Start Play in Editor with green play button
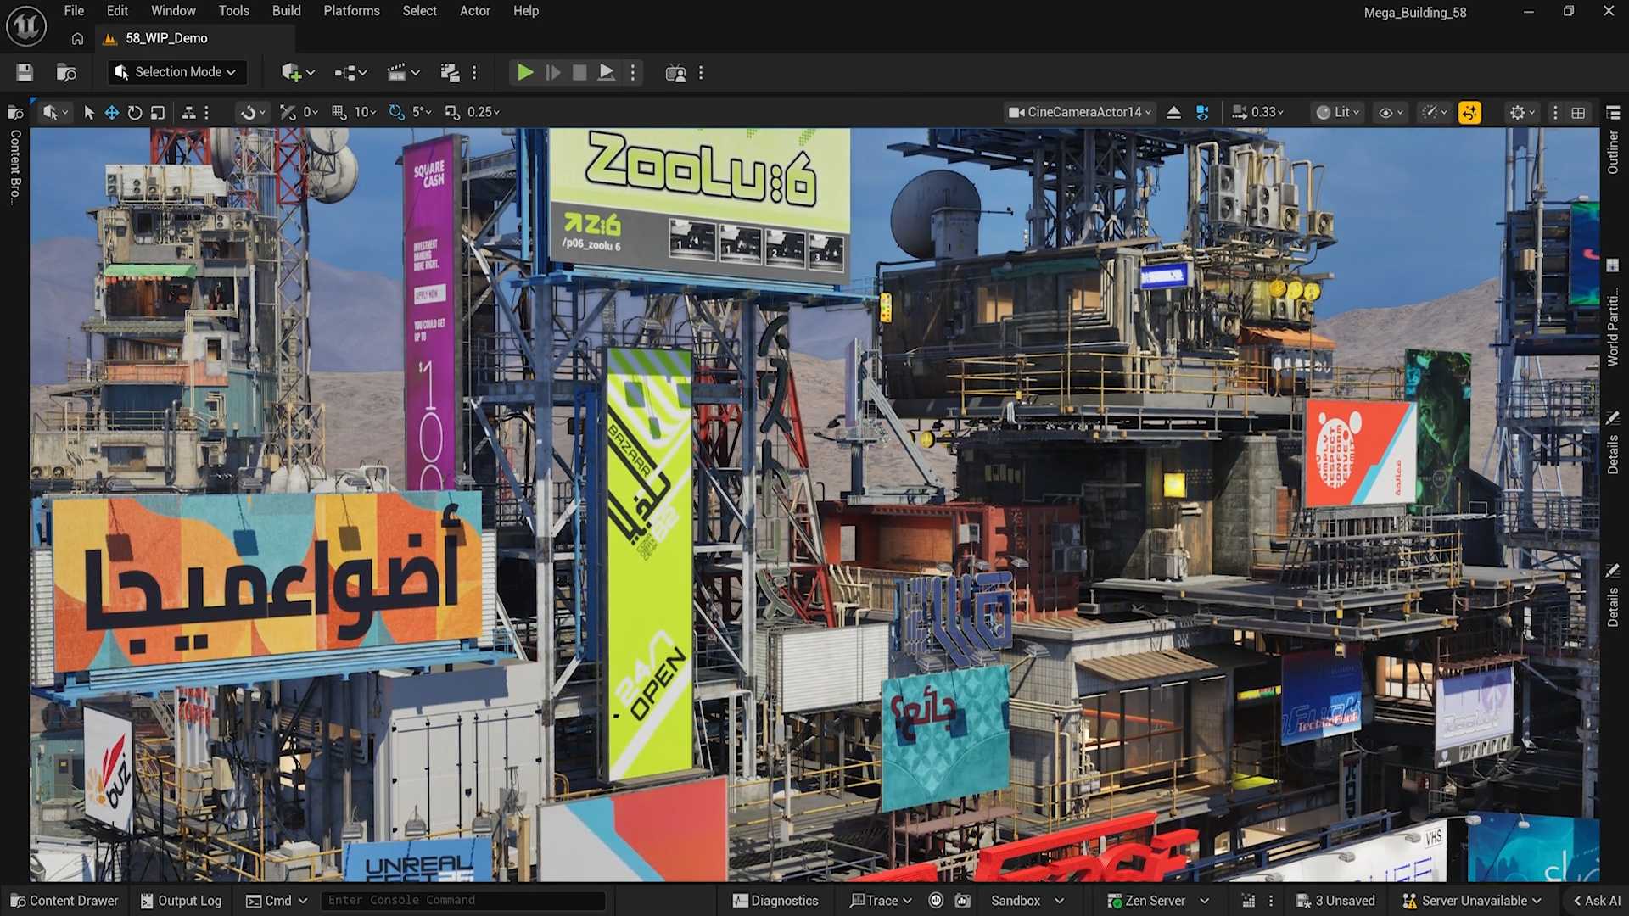Image resolution: width=1629 pixels, height=916 pixels. [525, 73]
